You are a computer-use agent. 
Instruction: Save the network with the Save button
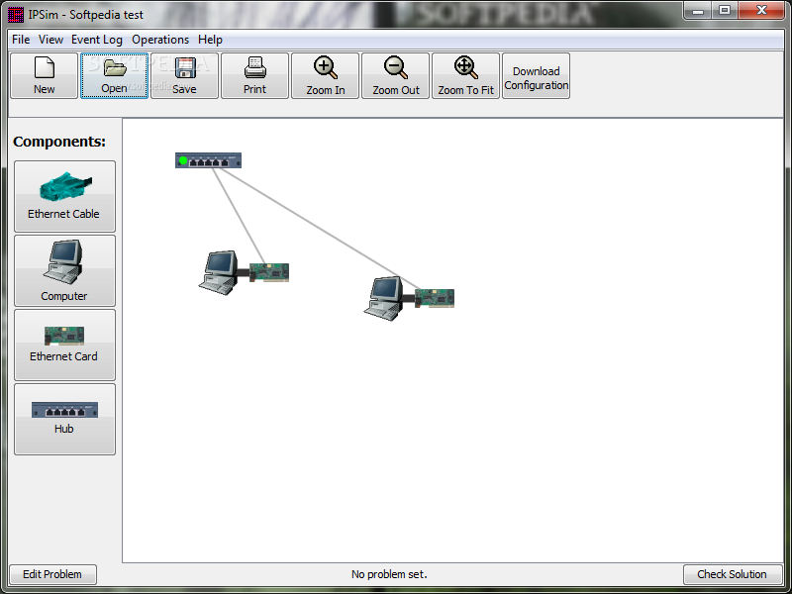184,76
